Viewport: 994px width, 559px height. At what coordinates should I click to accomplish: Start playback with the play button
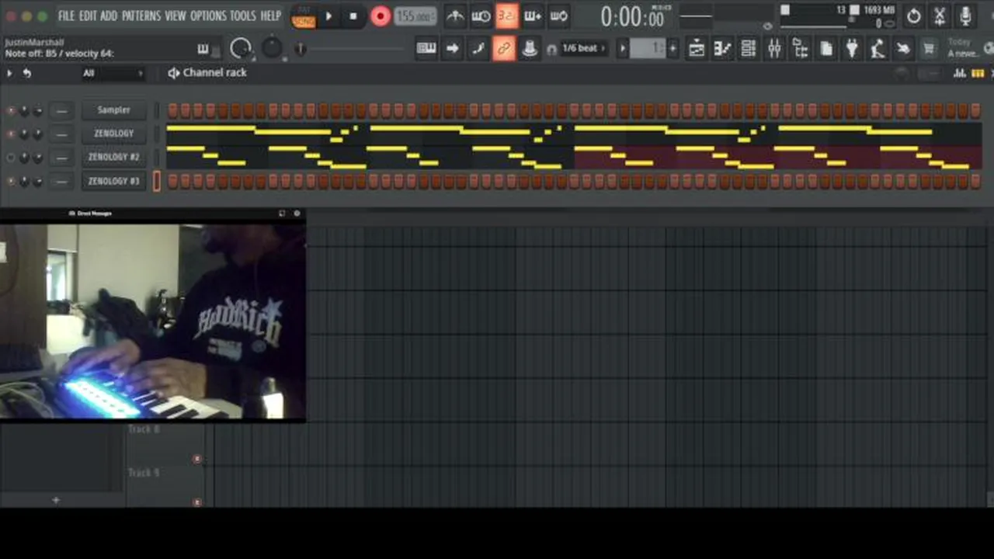[x=328, y=16]
